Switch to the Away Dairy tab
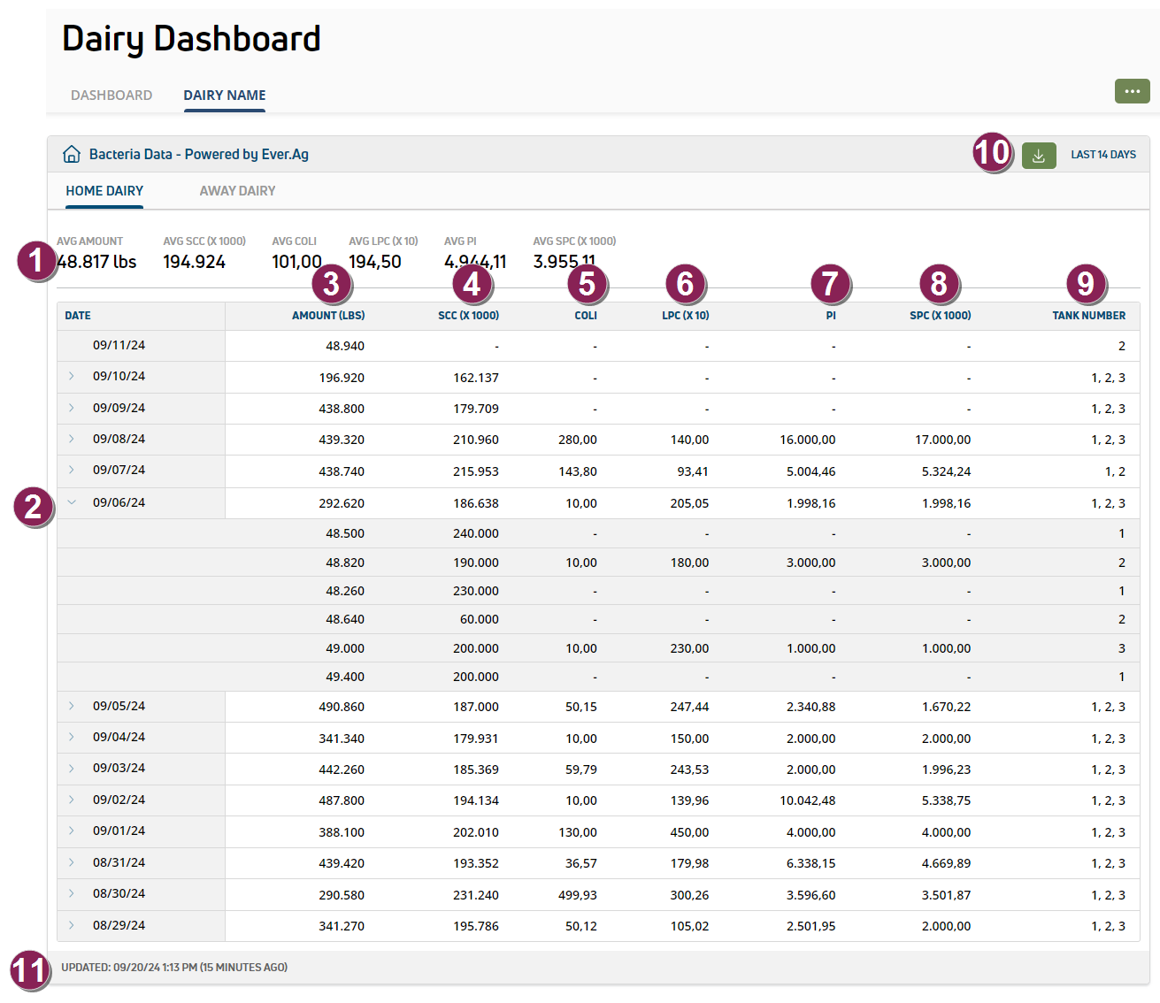This screenshot has height=1003, width=1160. tap(237, 191)
